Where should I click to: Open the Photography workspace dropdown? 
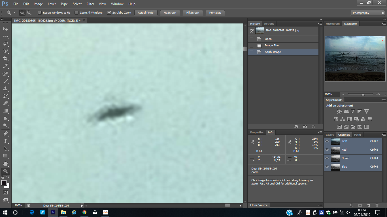(x=368, y=13)
